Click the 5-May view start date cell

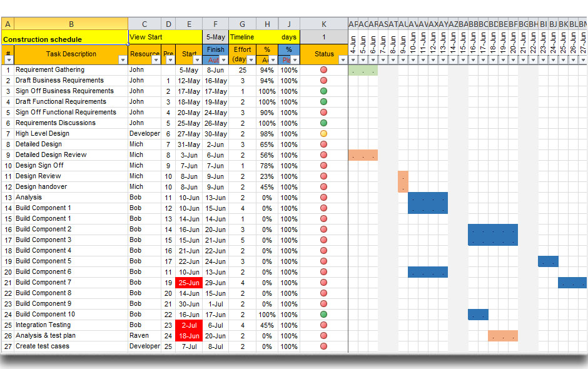coord(215,38)
